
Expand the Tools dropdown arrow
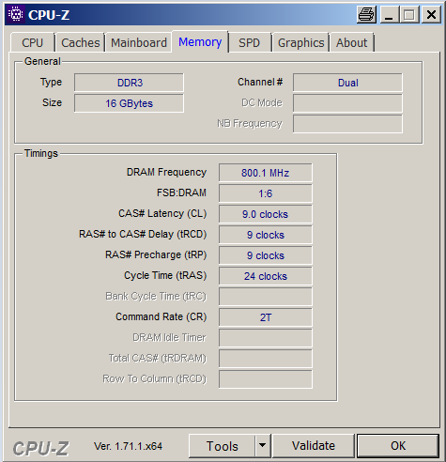click(263, 446)
